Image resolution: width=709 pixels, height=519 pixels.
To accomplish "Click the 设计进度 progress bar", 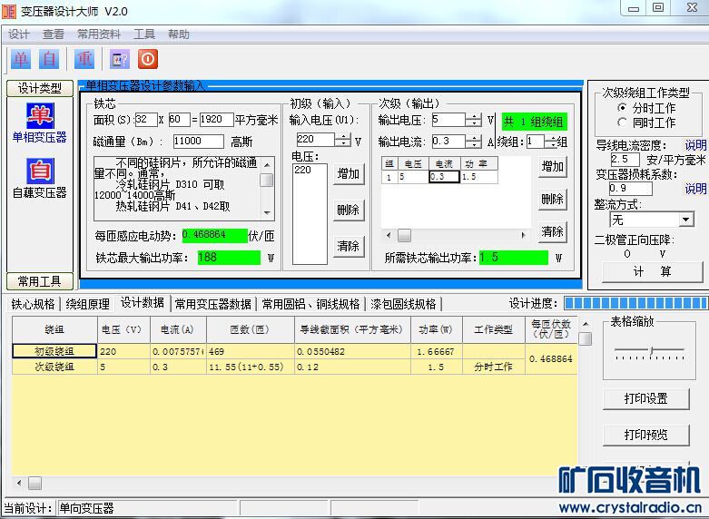I will [x=635, y=303].
